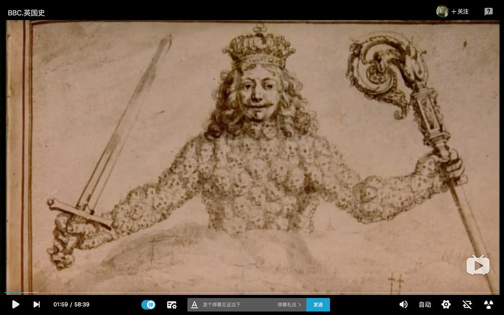The height and width of the screenshot is (315, 504).
Task: Click the help question-mark icon
Action: click(488, 11)
